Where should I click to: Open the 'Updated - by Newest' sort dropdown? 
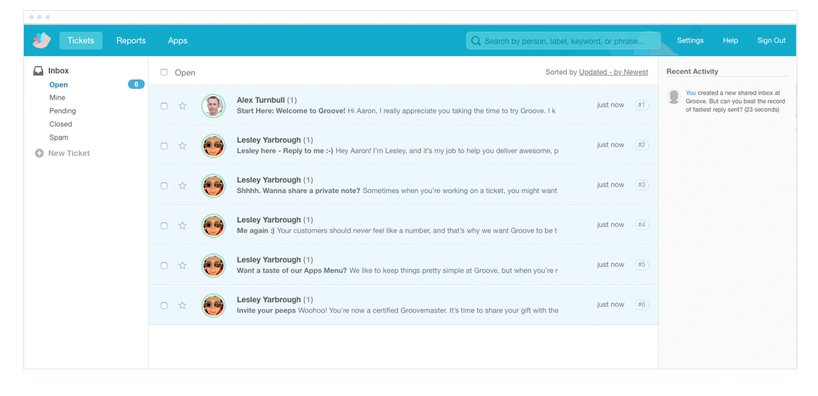coord(613,72)
